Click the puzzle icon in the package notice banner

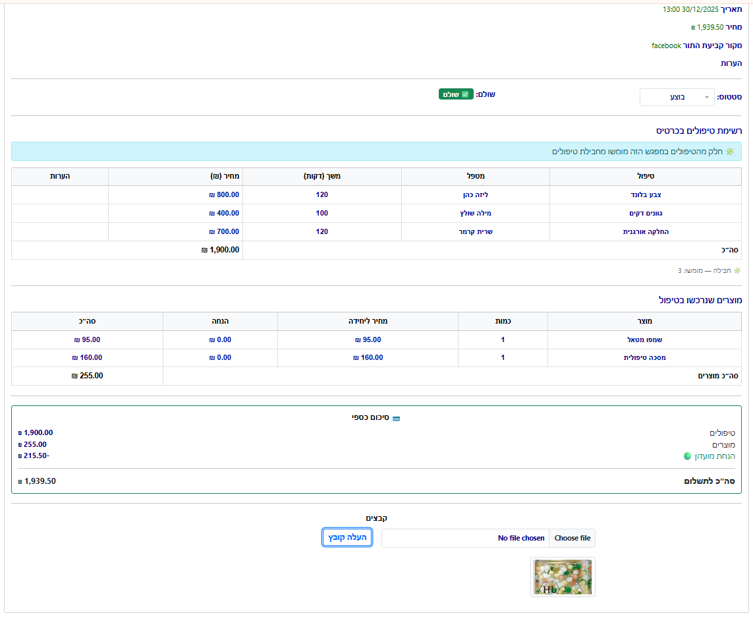[729, 152]
